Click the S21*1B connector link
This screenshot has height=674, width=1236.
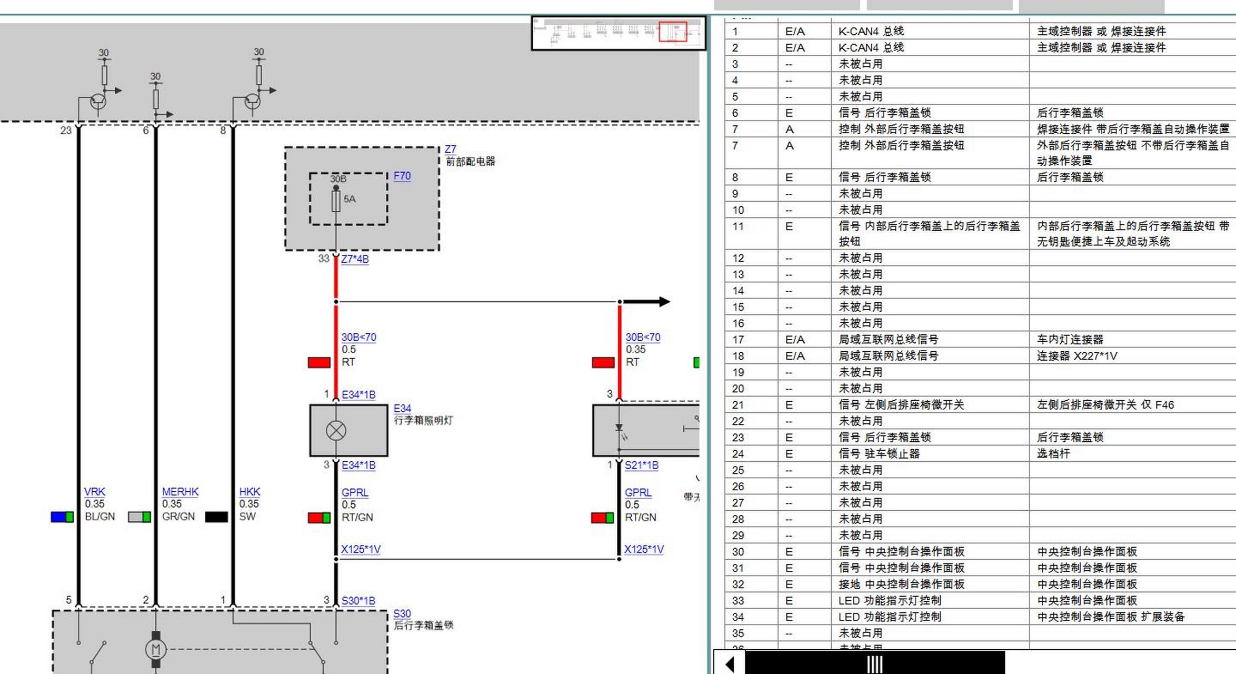pyautogui.click(x=642, y=465)
